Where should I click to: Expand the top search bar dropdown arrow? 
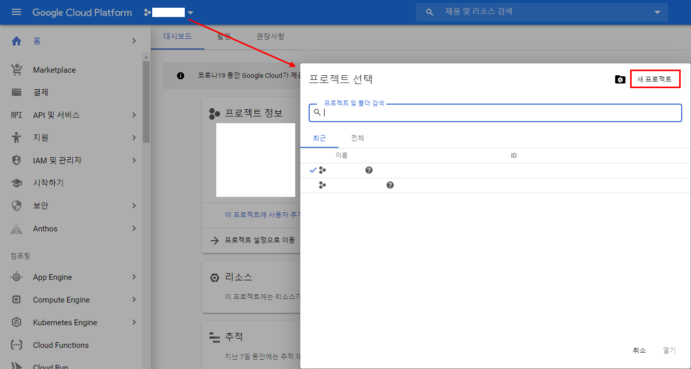[x=657, y=12]
